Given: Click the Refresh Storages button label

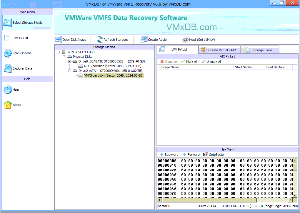Looking at the screenshot, I should click(116, 40).
